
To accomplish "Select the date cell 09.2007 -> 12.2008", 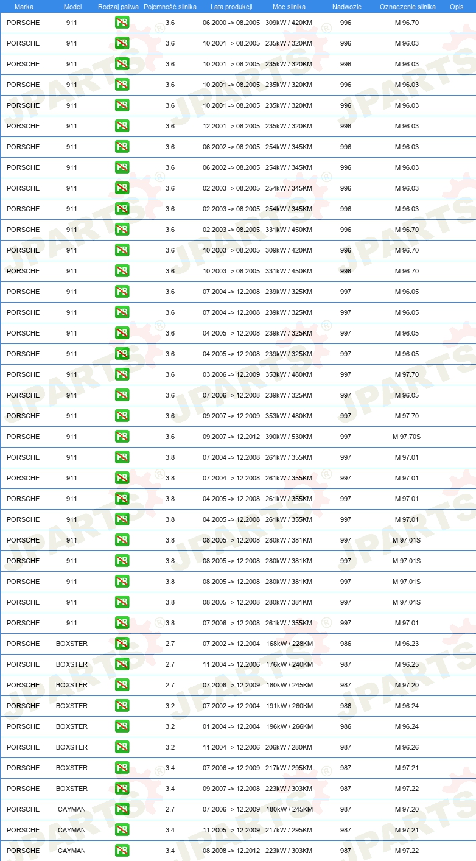I will (231, 789).
